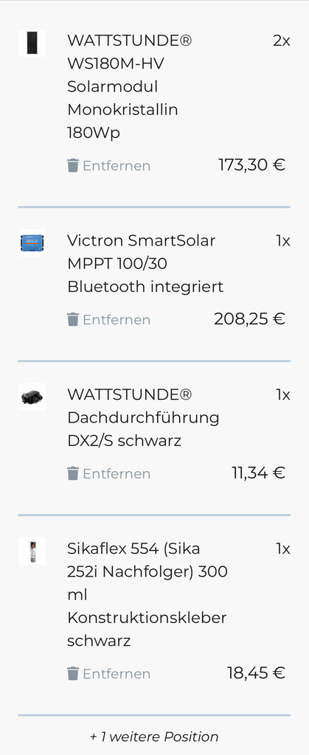Open WATTSTUNDE WS180M-HV Solarmodul product title
The image size is (309, 755).
(x=130, y=87)
